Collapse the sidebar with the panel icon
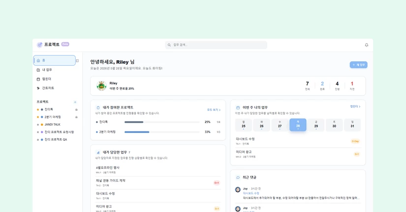 coord(77,61)
